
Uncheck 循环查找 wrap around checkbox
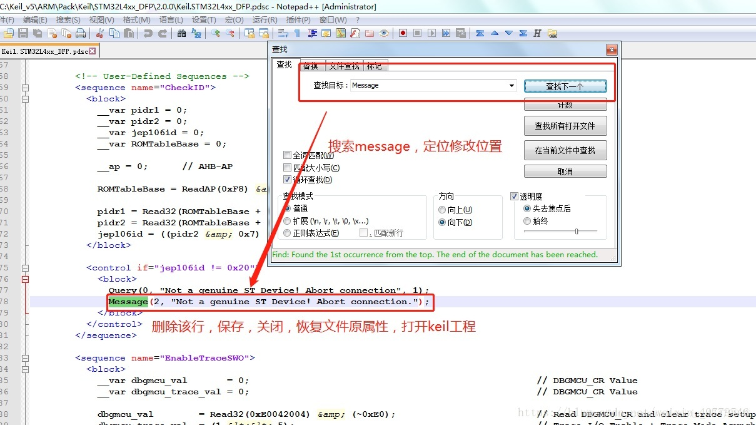click(x=288, y=179)
